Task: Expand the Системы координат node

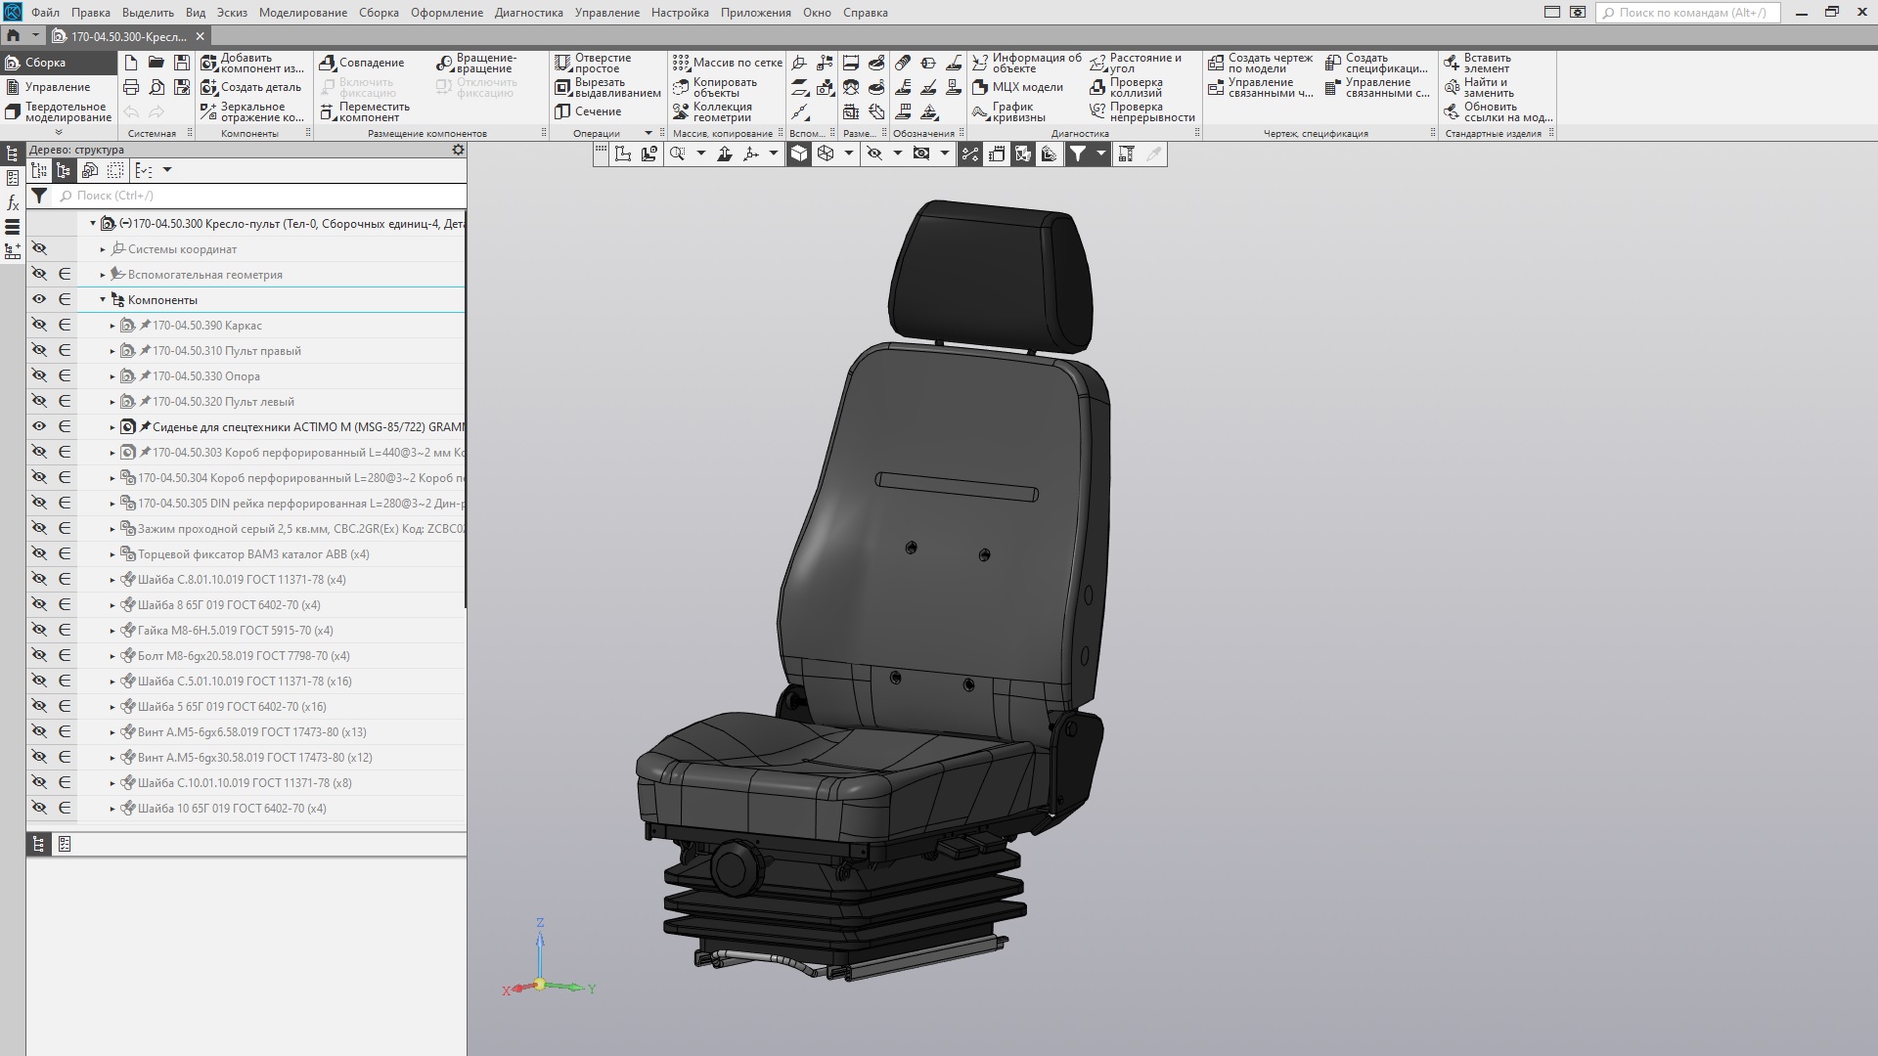Action: click(103, 249)
